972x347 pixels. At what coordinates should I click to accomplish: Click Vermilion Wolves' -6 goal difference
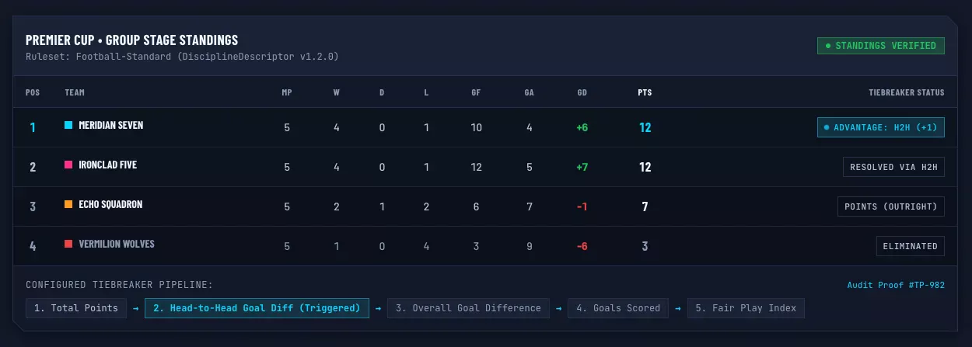coord(582,246)
